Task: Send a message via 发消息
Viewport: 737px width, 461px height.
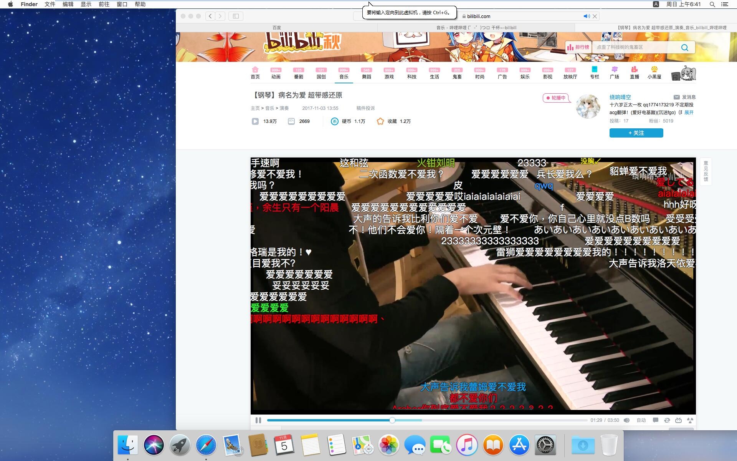Action: (x=684, y=97)
